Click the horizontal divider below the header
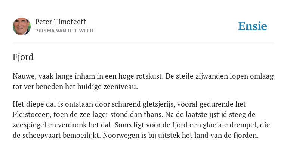This screenshot has width=287, height=143. click(x=143, y=42)
